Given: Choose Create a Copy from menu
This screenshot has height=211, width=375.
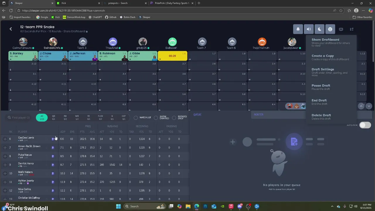Looking at the screenshot, I should 331,57.
